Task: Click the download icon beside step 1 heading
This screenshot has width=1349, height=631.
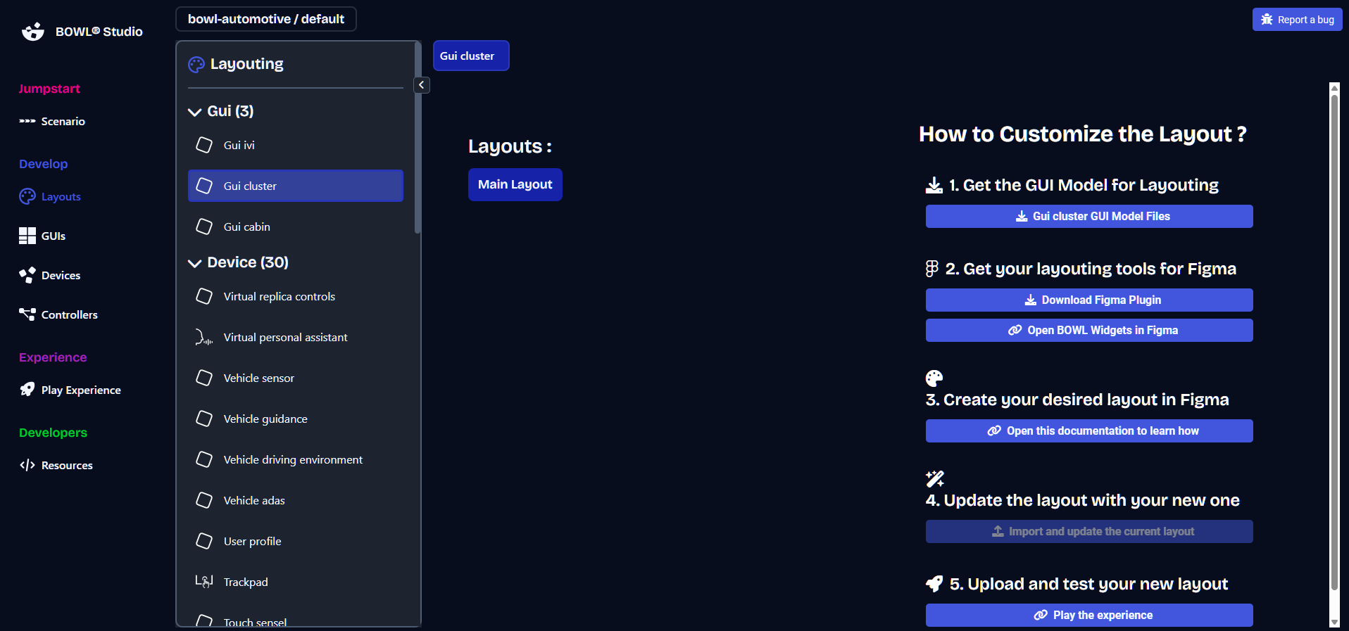Action: point(934,185)
